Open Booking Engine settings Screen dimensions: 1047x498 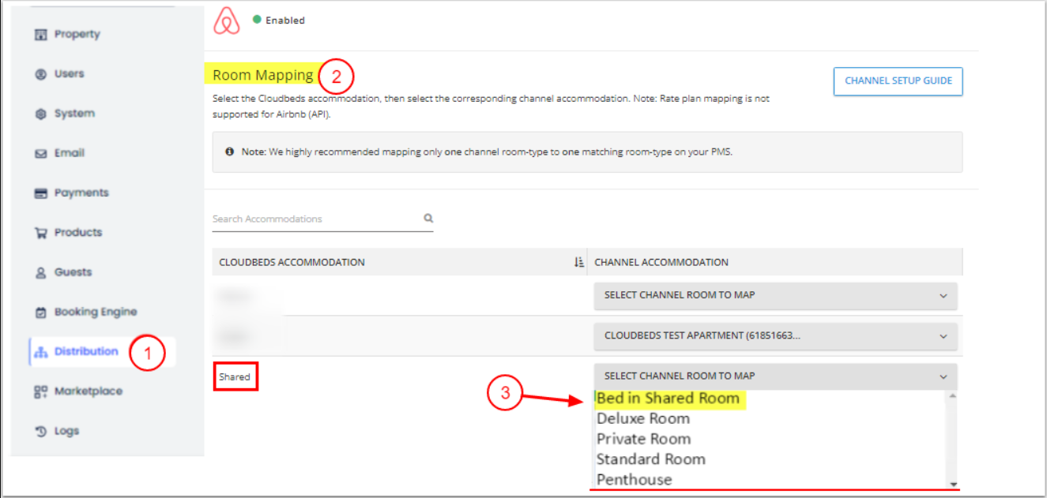click(95, 312)
